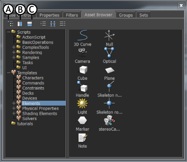
Task: Expand the Shading Elements node
Action: coord(14,113)
